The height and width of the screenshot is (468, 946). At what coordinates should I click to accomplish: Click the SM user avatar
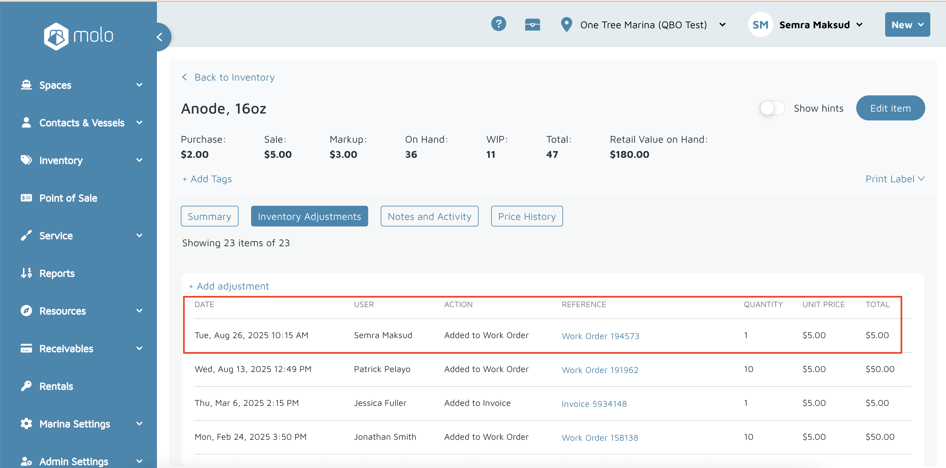point(760,24)
